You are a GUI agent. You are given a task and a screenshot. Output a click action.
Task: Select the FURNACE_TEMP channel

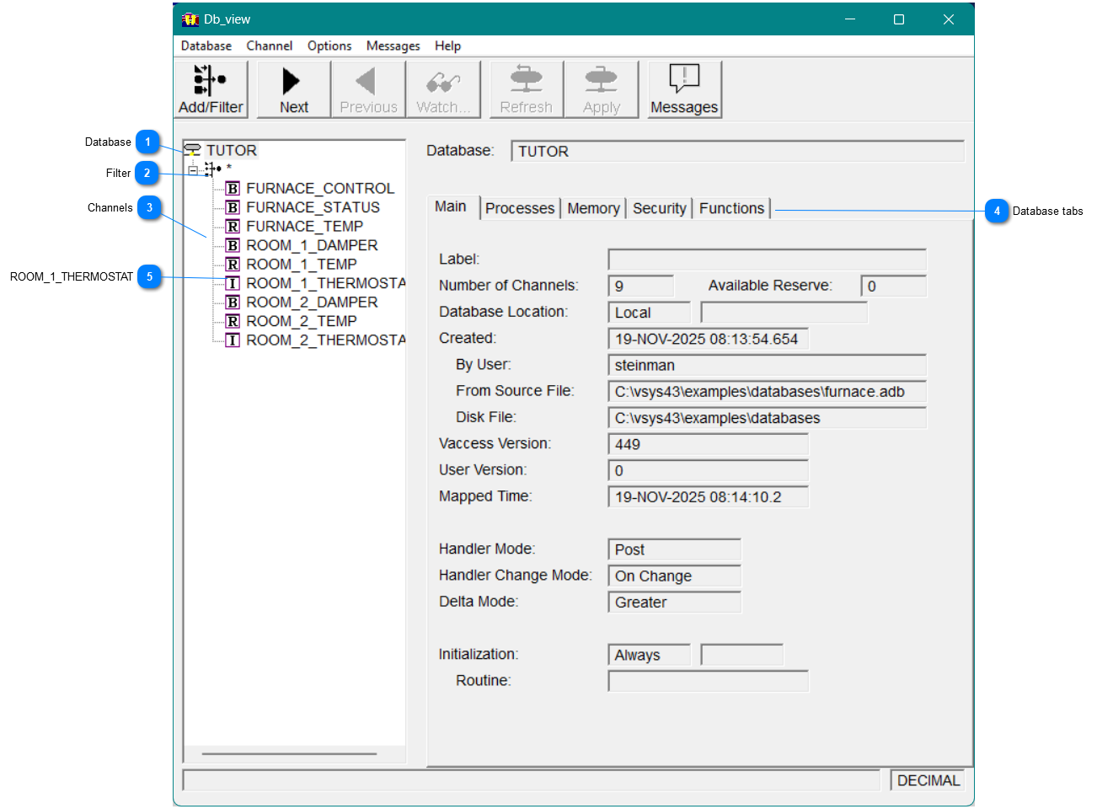pyautogui.click(x=304, y=226)
